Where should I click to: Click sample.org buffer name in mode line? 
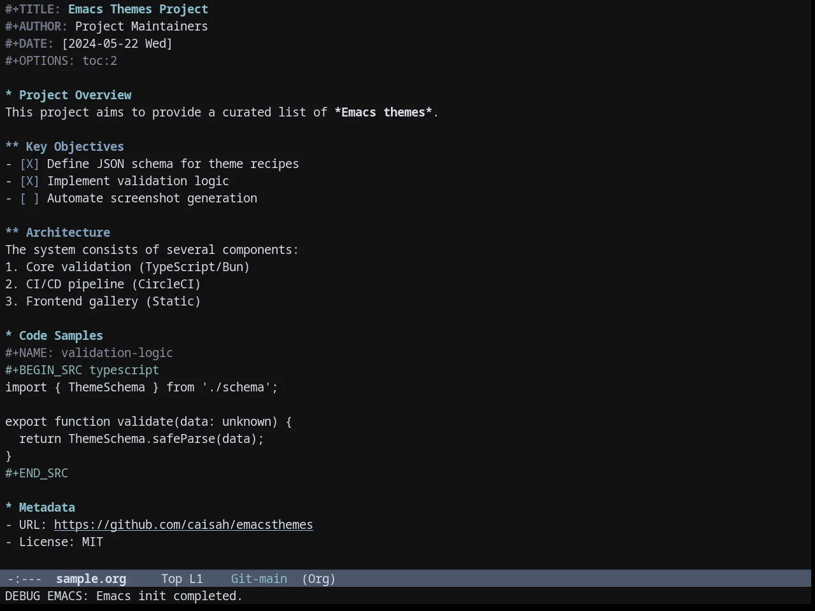point(91,579)
